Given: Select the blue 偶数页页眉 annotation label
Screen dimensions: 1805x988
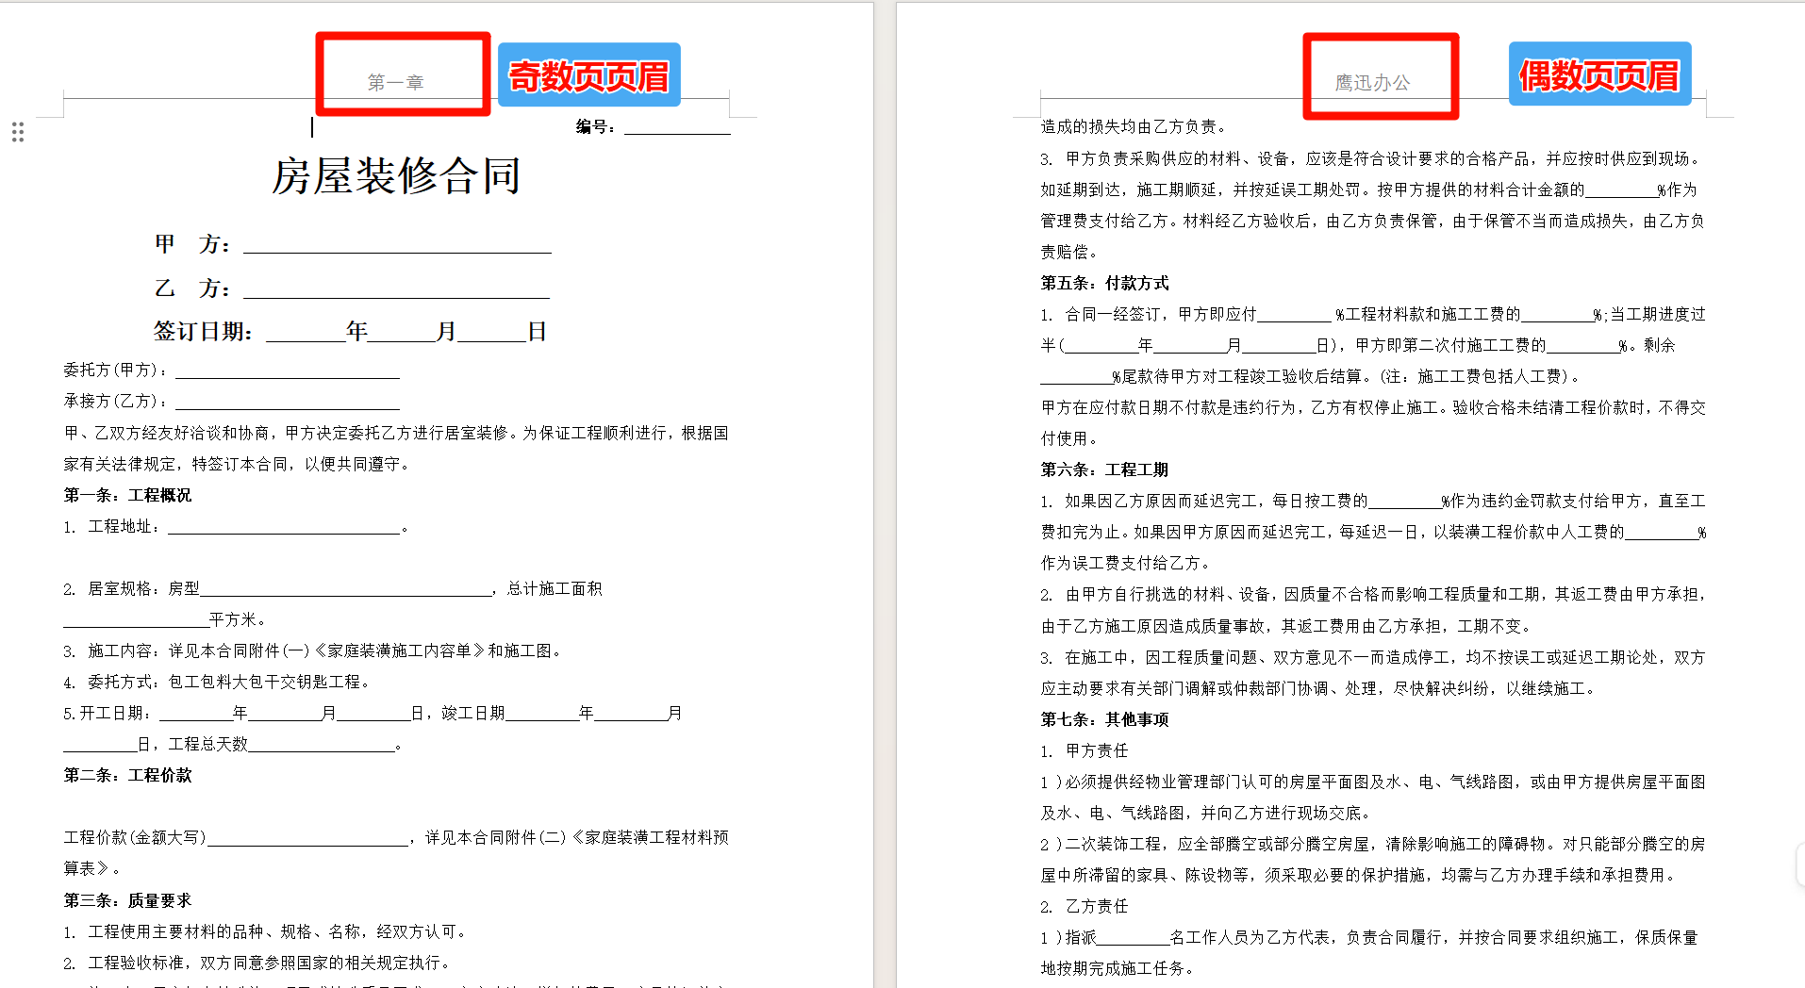Looking at the screenshot, I should click(x=1598, y=74).
